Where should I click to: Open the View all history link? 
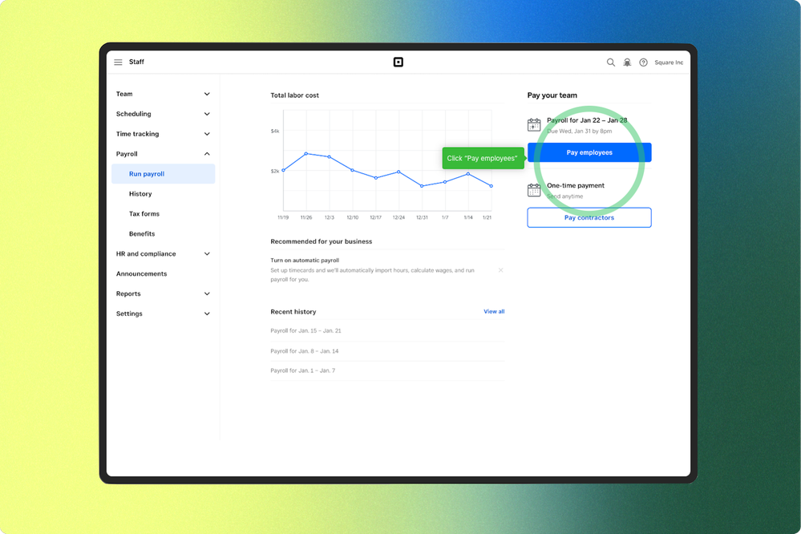[x=494, y=311]
